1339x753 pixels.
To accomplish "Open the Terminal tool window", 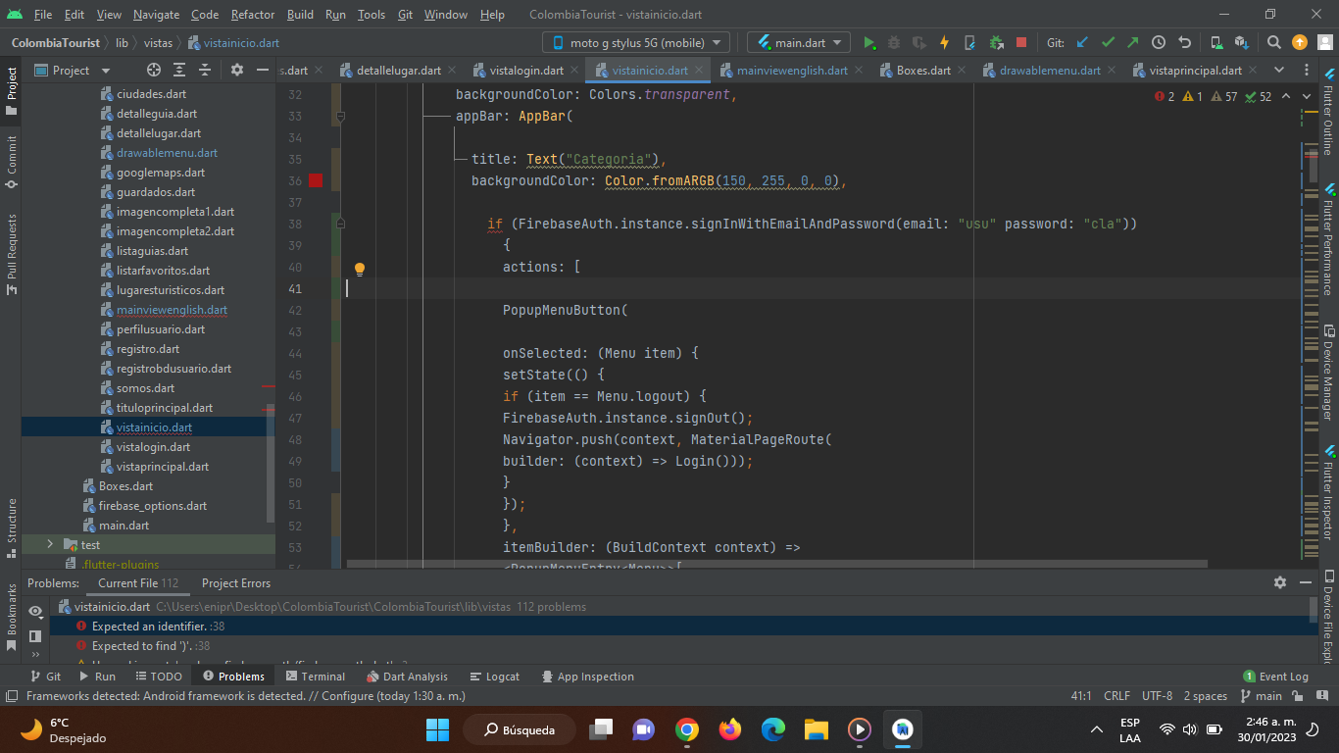I will pyautogui.click(x=315, y=677).
